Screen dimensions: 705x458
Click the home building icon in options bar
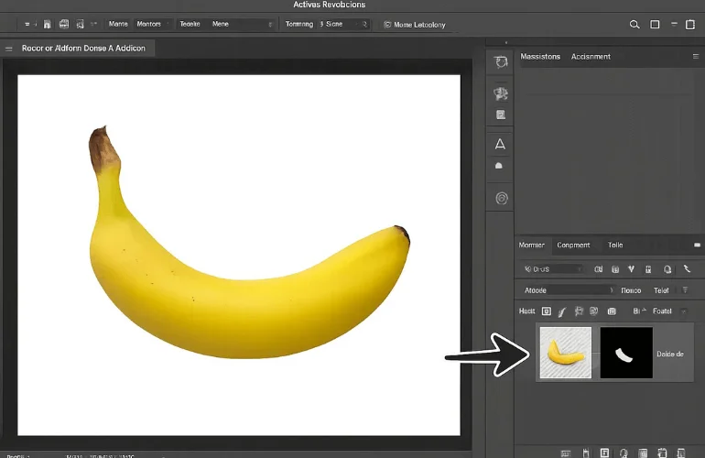tap(48, 25)
